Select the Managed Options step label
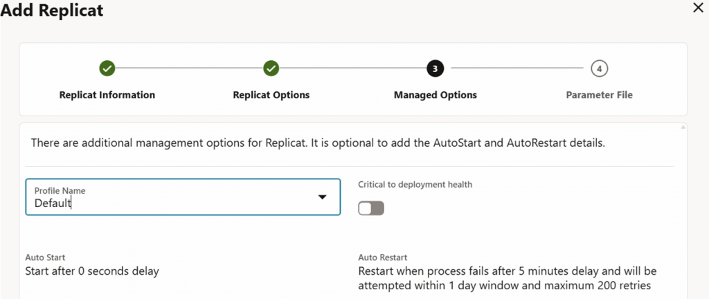Image resolution: width=709 pixels, height=299 pixels. pos(435,95)
